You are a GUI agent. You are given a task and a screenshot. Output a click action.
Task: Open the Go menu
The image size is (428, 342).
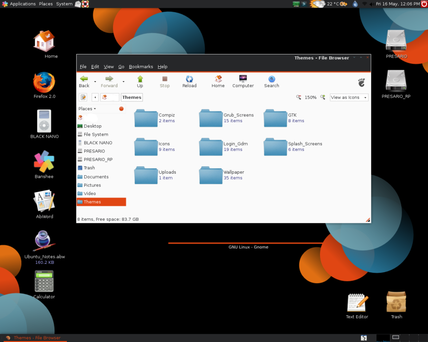121,66
